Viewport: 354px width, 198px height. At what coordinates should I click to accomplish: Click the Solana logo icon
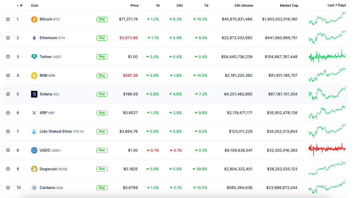pos(34,94)
